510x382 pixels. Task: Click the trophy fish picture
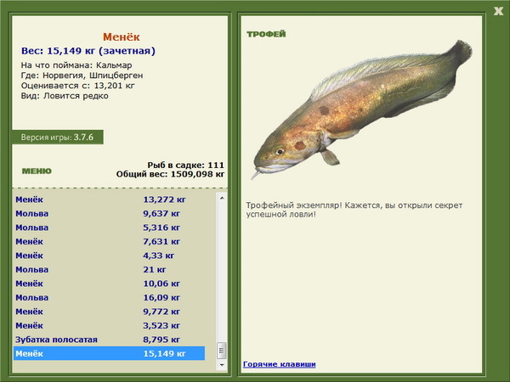pos(361,106)
